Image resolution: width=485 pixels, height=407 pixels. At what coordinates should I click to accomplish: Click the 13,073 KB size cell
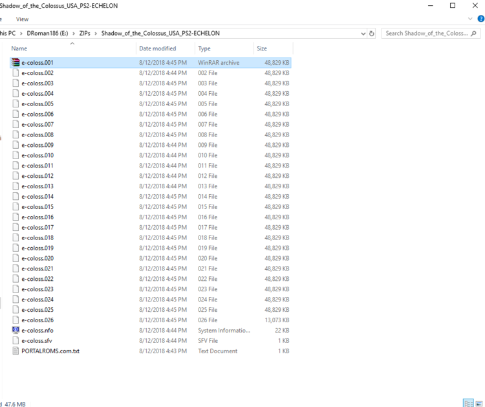point(277,320)
